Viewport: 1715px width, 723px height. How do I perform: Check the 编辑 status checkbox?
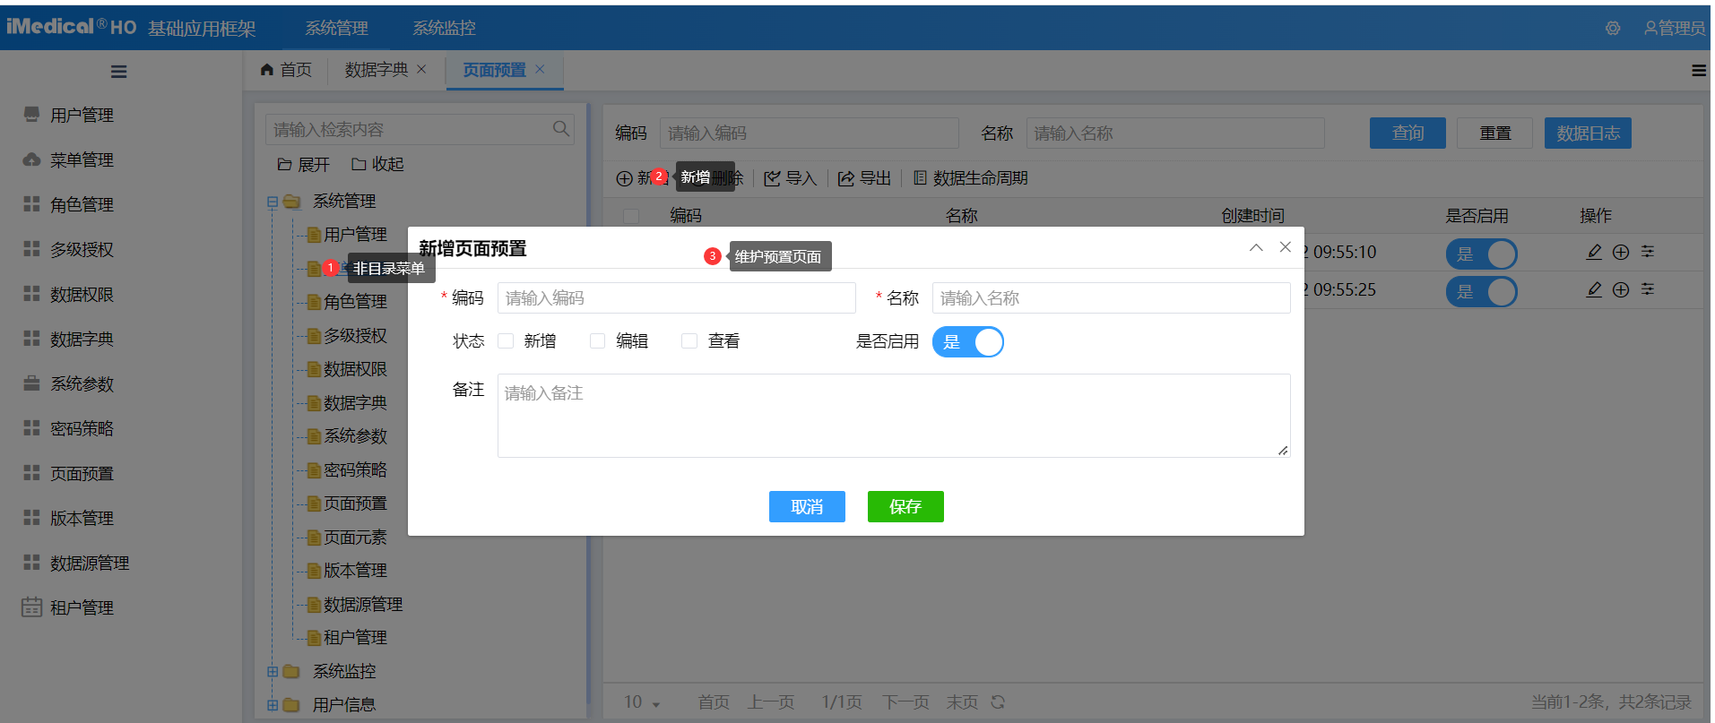tap(597, 340)
